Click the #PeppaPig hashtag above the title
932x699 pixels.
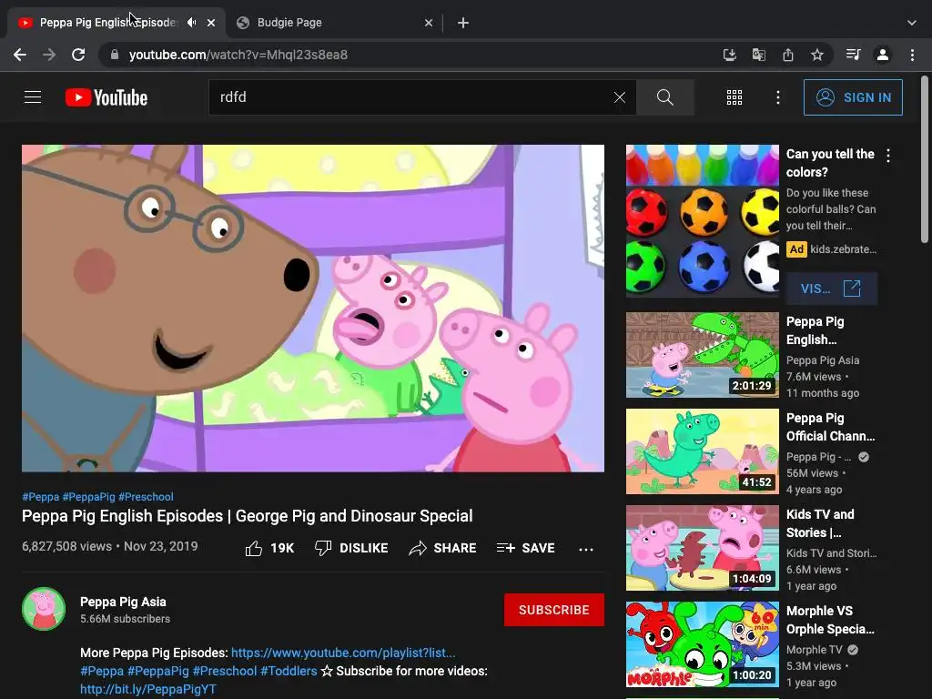pyautogui.click(x=88, y=497)
